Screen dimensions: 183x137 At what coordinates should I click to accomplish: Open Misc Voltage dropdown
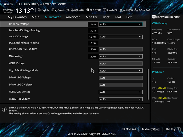click(121, 56)
